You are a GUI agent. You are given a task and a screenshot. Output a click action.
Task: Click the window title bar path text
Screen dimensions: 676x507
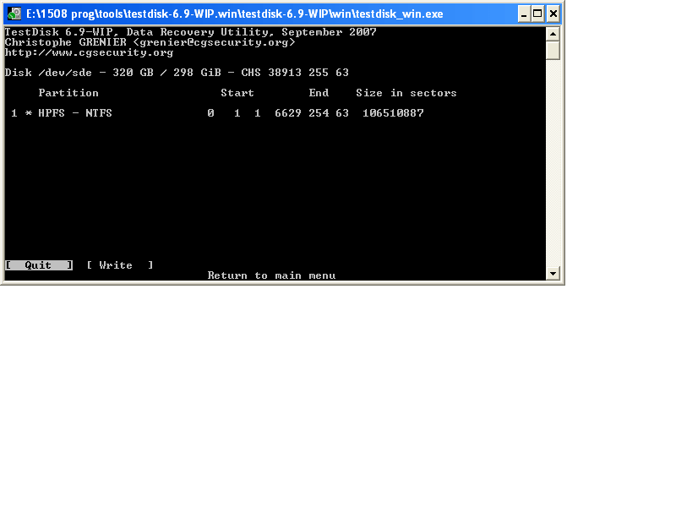click(x=235, y=14)
